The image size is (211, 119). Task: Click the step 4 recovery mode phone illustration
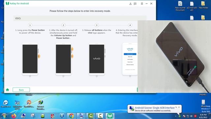[x=130, y=59]
